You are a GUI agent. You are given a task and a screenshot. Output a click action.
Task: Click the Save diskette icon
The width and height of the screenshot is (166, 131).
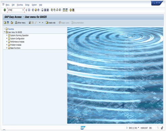tap(29, 10)
